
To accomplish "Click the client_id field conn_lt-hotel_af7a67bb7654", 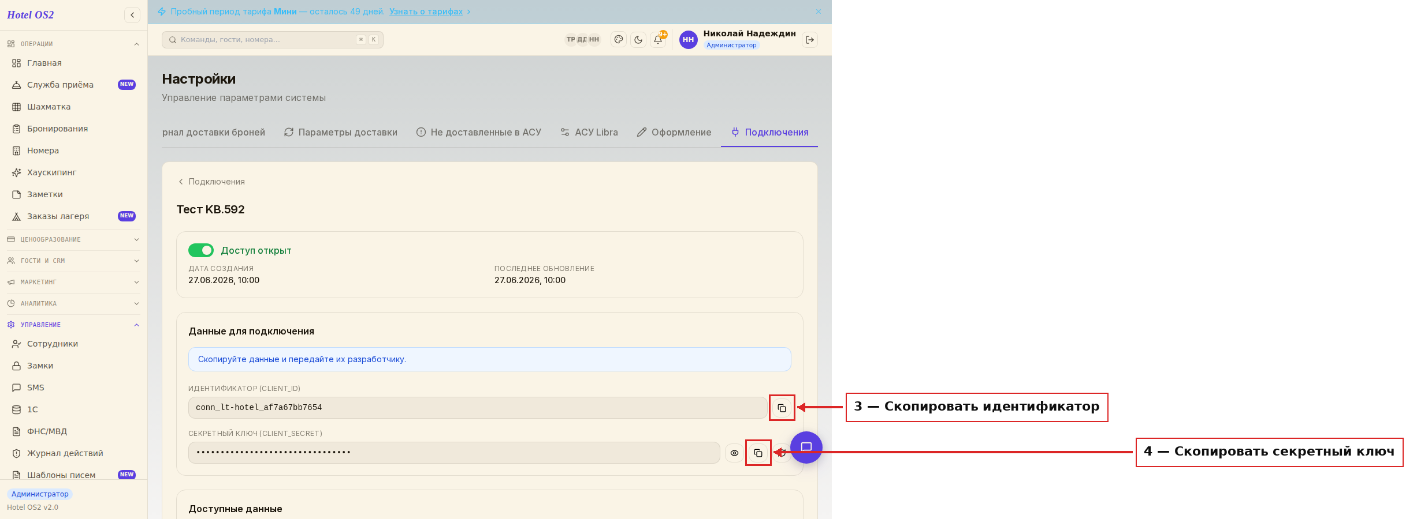I will pyautogui.click(x=478, y=408).
